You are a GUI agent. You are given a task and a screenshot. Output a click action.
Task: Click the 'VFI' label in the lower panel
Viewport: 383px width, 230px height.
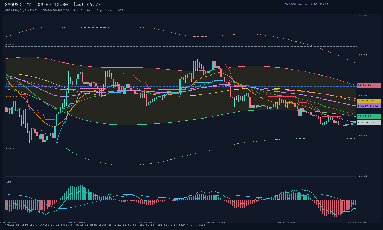point(9,182)
